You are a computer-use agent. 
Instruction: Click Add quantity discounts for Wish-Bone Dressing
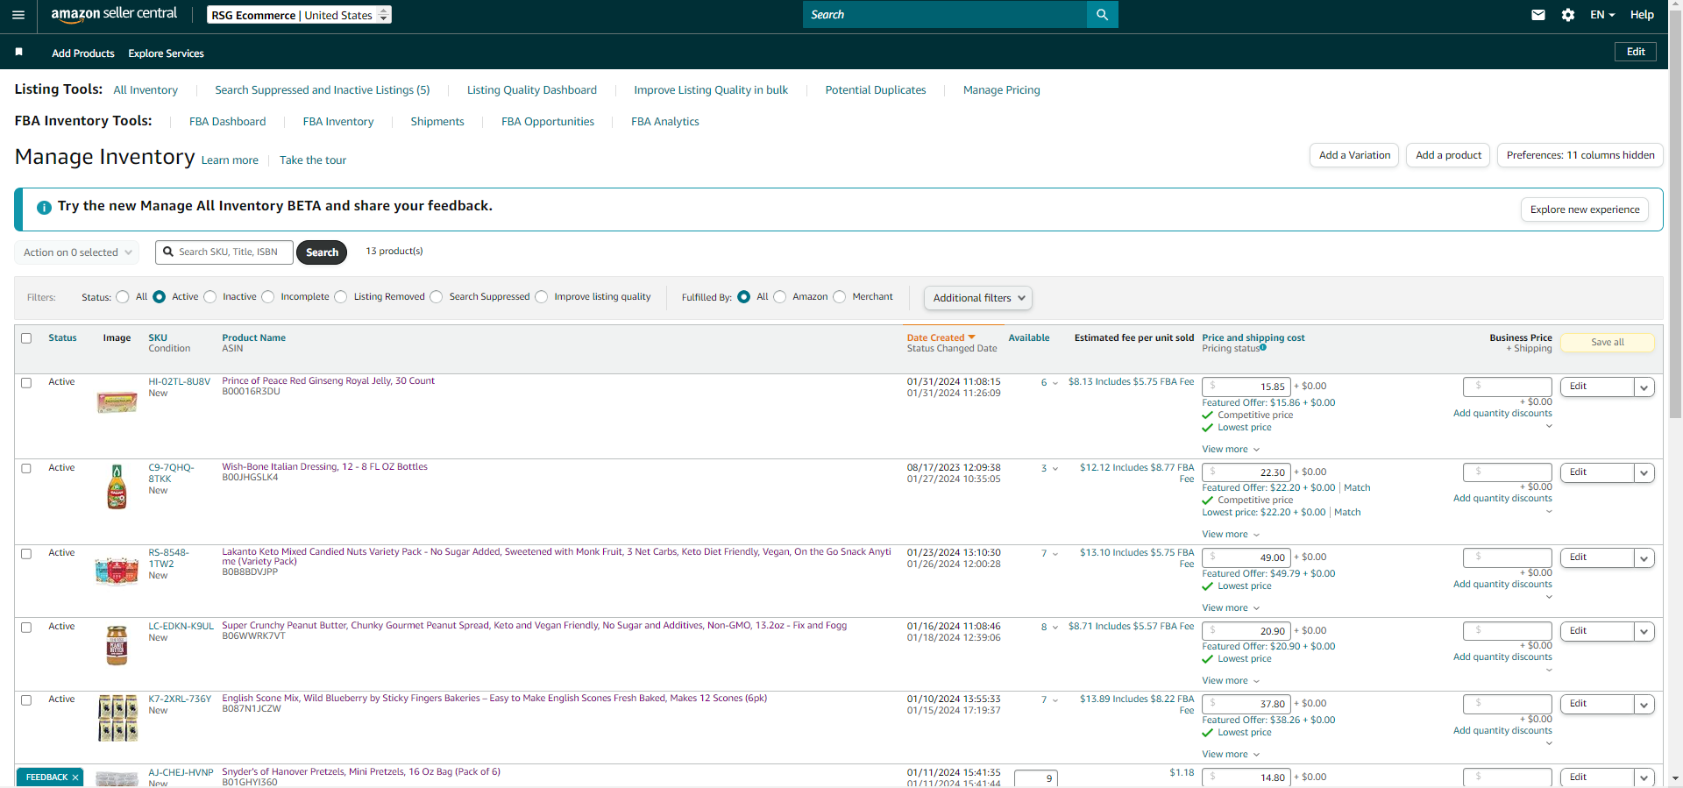click(x=1502, y=499)
